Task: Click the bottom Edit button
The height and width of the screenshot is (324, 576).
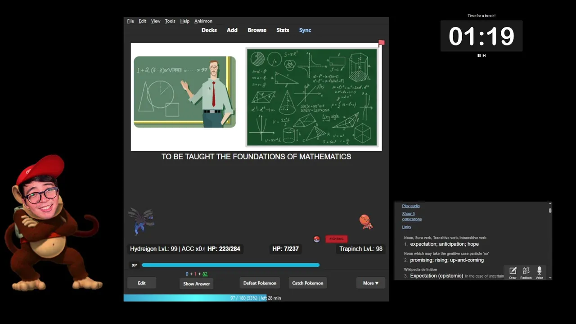Action: (142, 283)
